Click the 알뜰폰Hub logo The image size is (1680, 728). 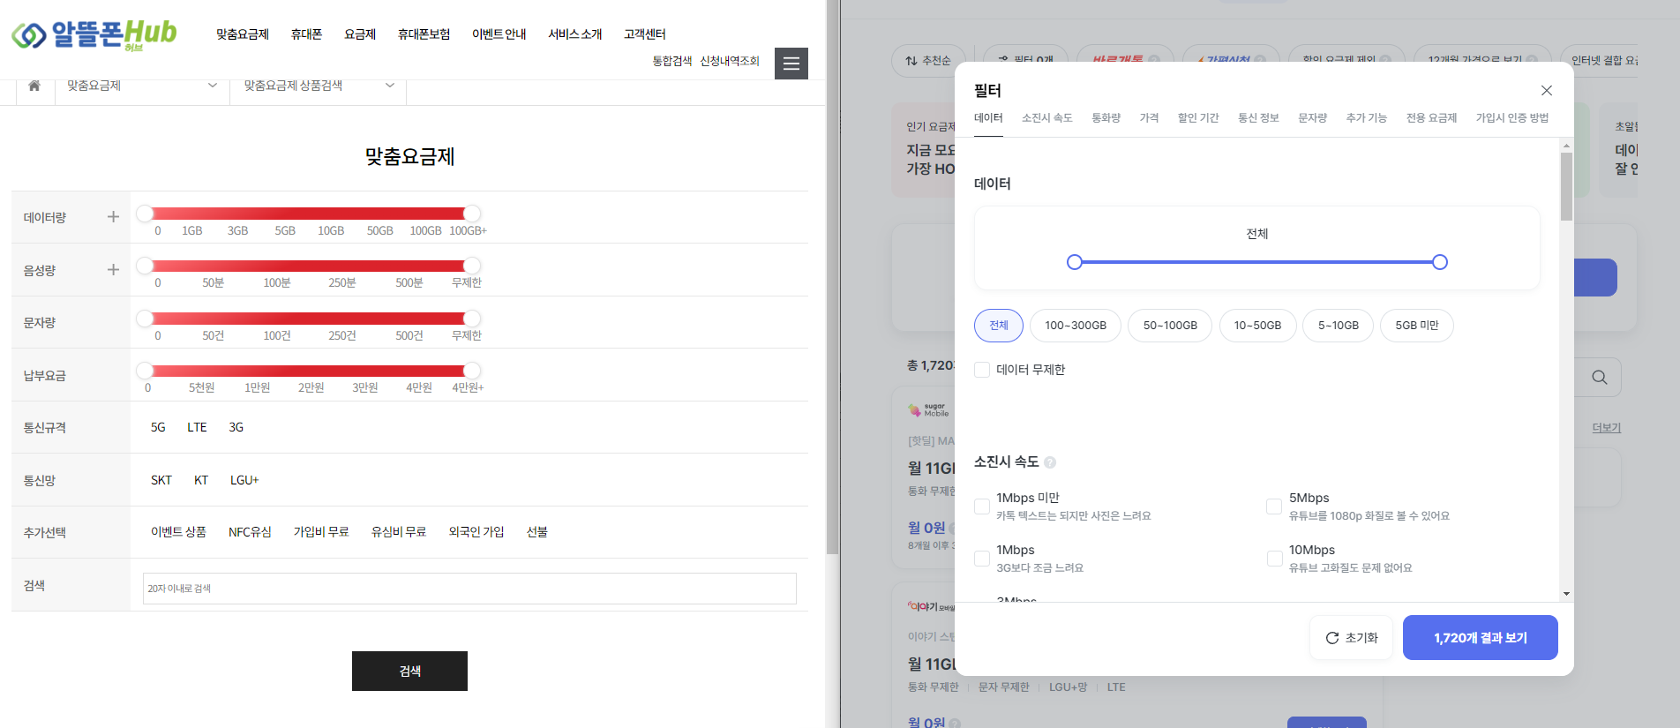[94, 34]
